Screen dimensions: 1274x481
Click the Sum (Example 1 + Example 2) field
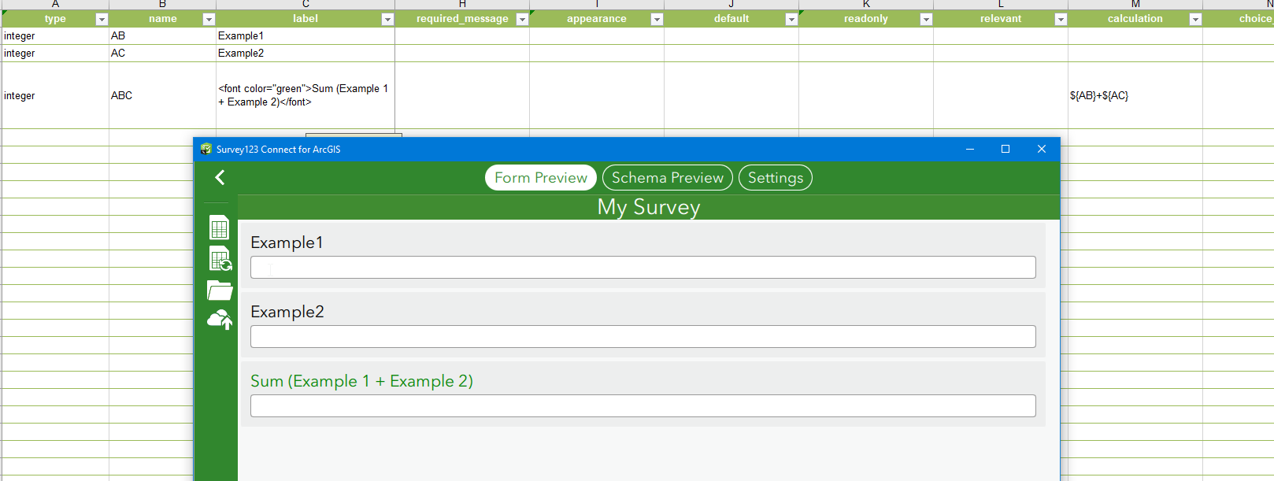[643, 406]
